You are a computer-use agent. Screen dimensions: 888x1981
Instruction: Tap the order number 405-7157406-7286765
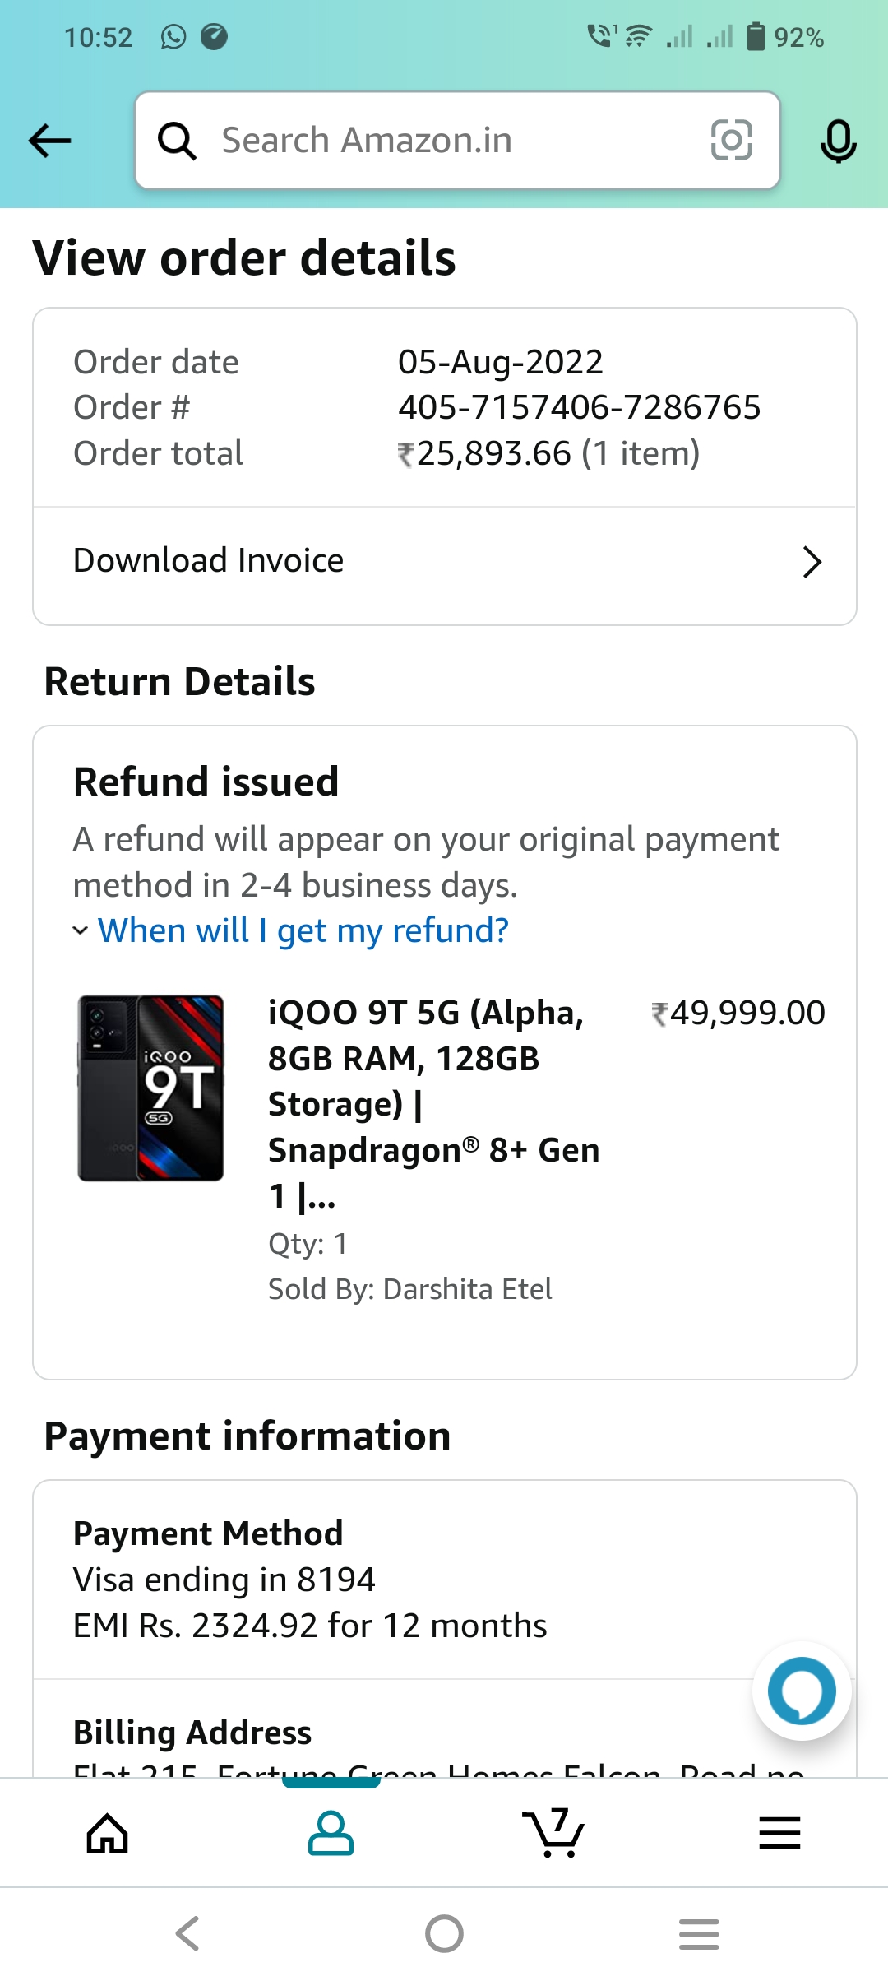[x=579, y=407]
